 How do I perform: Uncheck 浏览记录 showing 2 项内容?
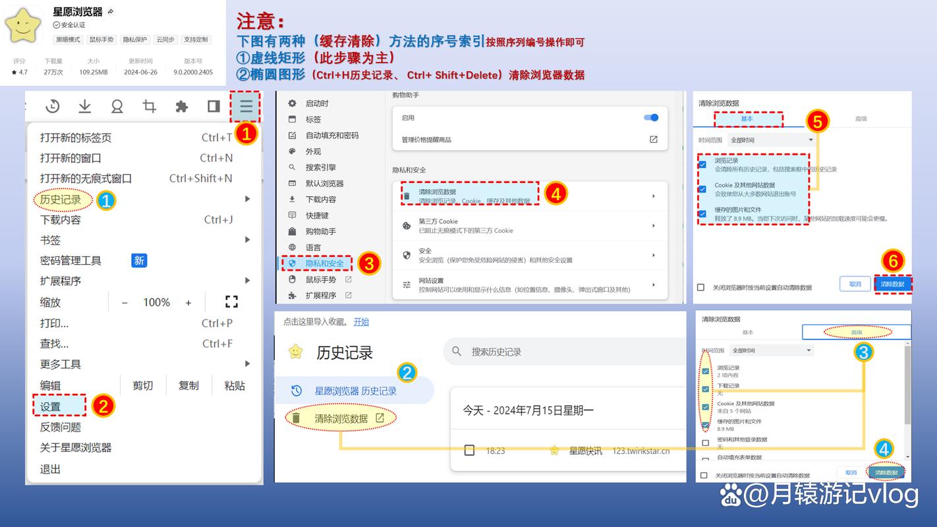[x=706, y=372]
